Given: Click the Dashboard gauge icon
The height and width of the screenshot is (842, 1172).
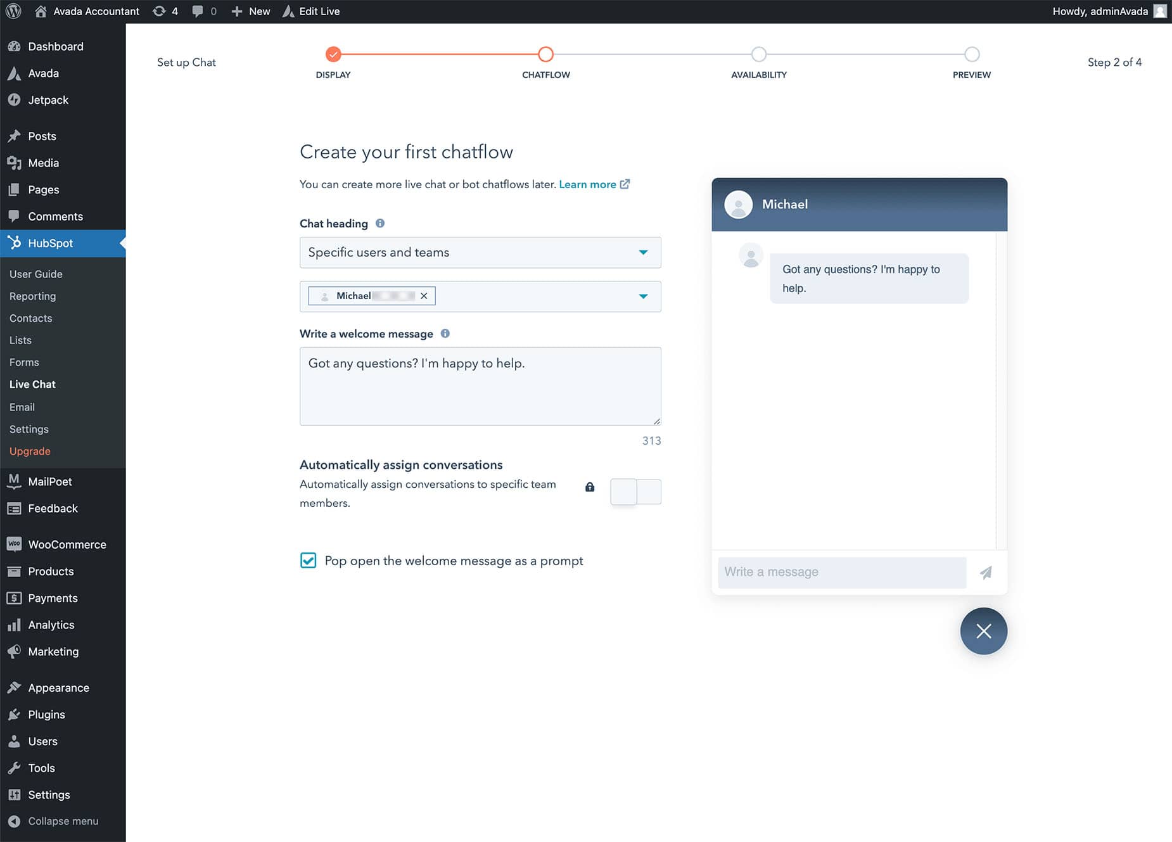Looking at the screenshot, I should tap(14, 46).
